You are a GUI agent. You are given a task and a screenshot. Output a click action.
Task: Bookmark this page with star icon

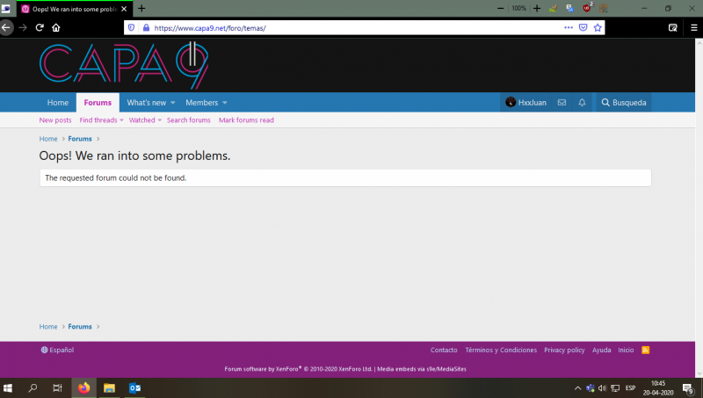coord(598,27)
